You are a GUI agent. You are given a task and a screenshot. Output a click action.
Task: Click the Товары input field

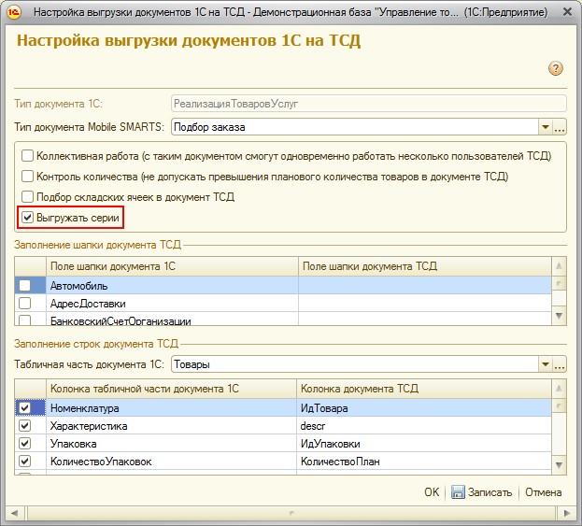tap(354, 364)
